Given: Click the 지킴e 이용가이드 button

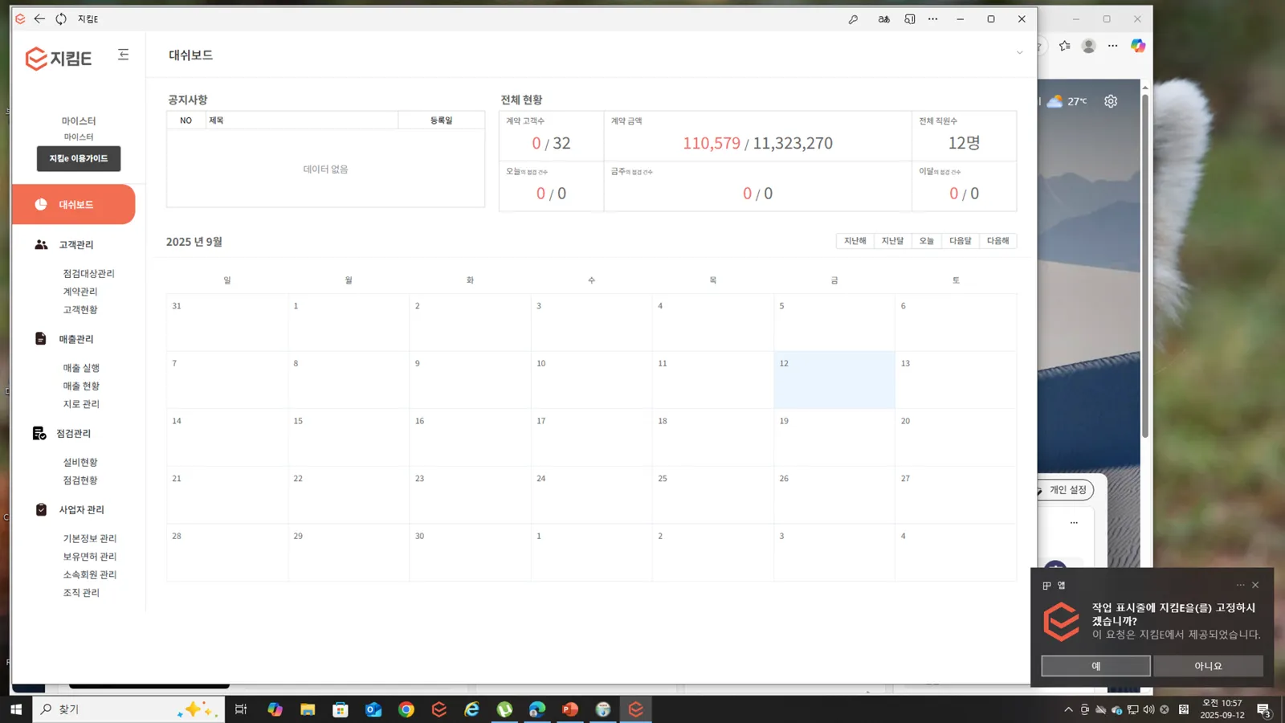Looking at the screenshot, I should [x=79, y=158].
